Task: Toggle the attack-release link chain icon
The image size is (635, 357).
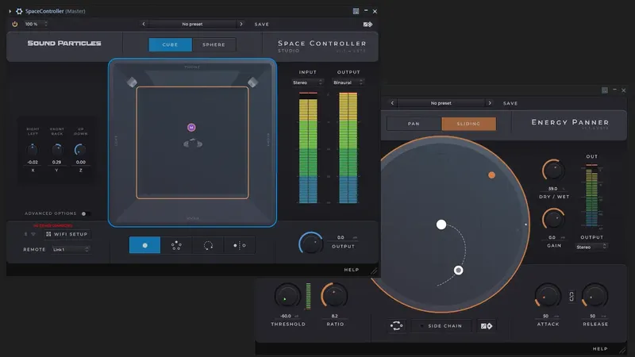Action: [x=571, y=297]
